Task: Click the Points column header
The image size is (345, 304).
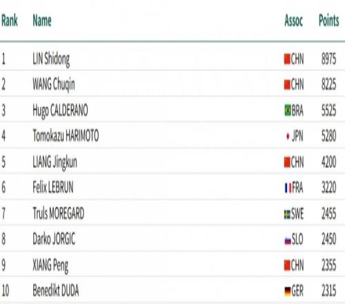Action: click(x=328, y=21)
